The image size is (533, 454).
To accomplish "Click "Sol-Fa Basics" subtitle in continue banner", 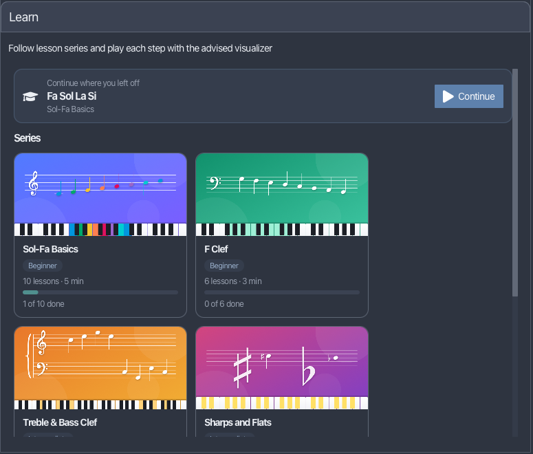I will pyautogui.click(x=70, y=109).
